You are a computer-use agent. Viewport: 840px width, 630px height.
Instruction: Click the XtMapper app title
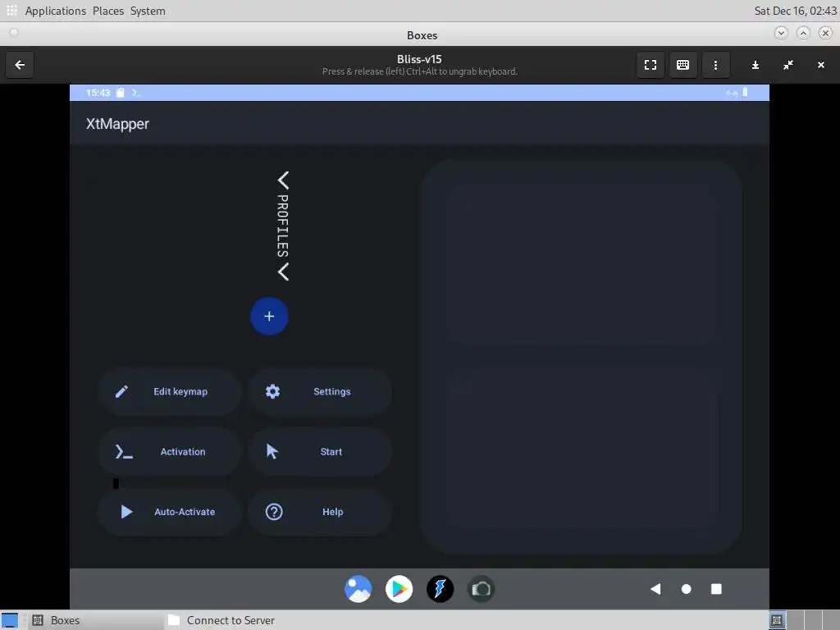pos(117,124)
